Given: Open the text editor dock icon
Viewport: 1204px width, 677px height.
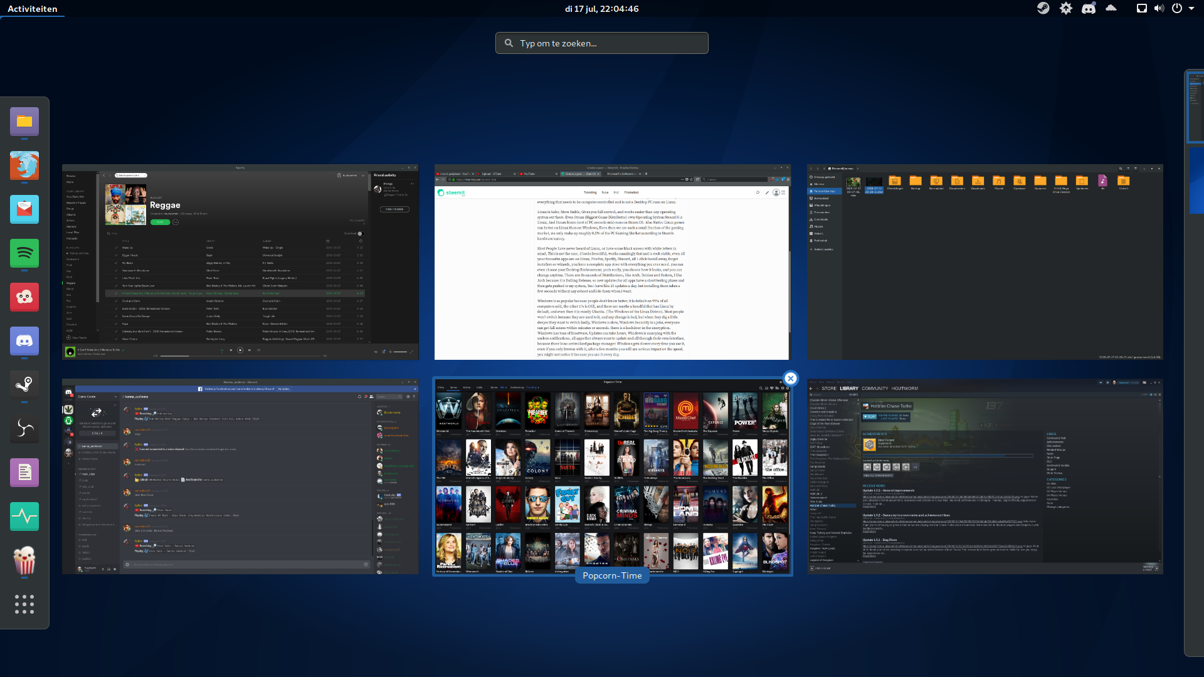Looking at the screenshot, I should 24,473.
